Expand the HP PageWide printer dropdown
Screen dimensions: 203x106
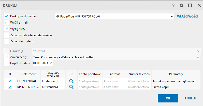pos(172,16)
